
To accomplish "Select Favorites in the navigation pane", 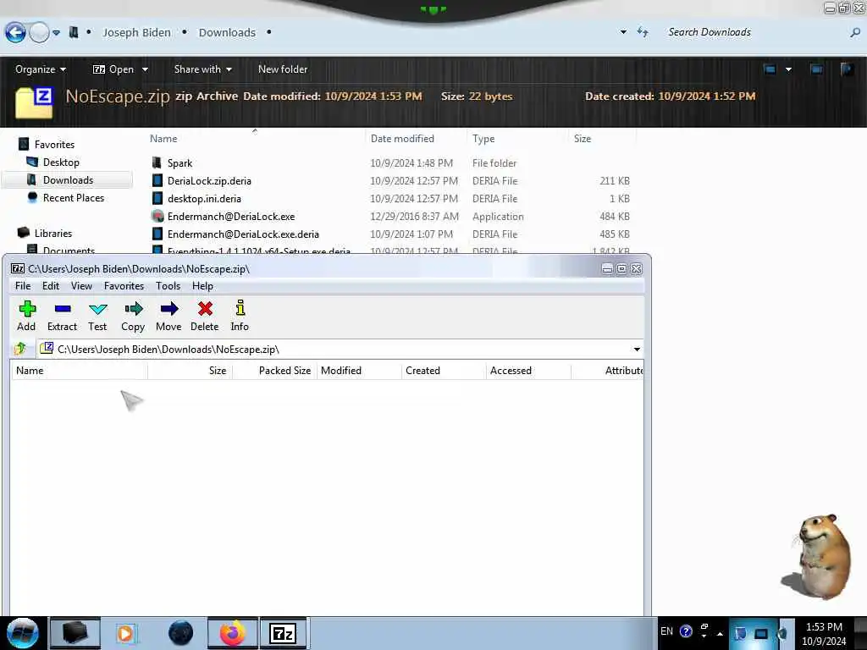I will pos(54,144).
